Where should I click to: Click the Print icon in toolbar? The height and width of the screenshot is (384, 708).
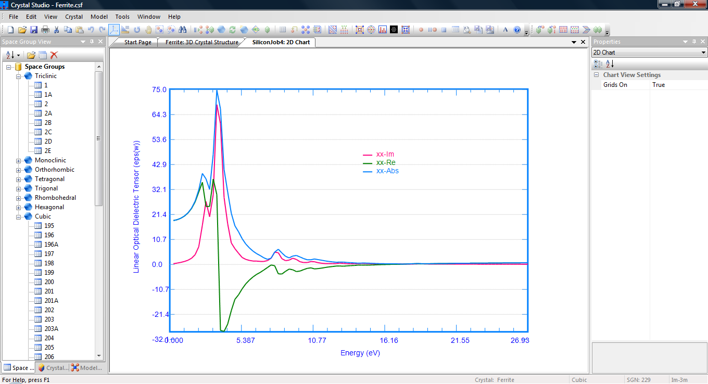tap(45, 30)
